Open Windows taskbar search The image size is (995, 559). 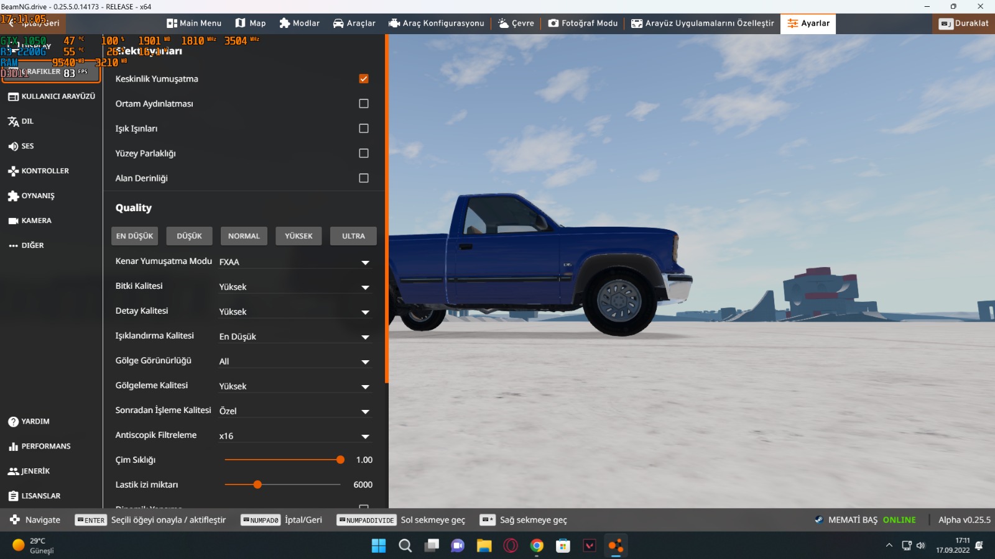(x=405, y=545)
